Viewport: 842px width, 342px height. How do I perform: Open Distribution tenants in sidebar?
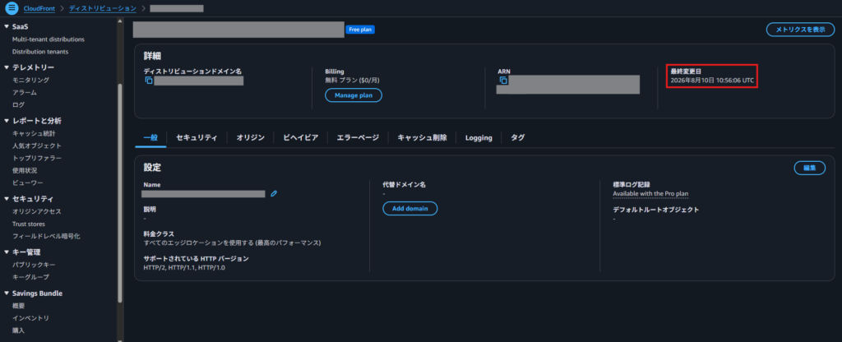(x=40, y=52)
